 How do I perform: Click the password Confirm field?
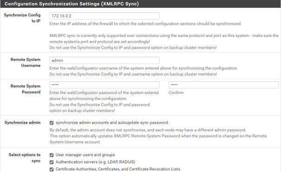[224, 85]
